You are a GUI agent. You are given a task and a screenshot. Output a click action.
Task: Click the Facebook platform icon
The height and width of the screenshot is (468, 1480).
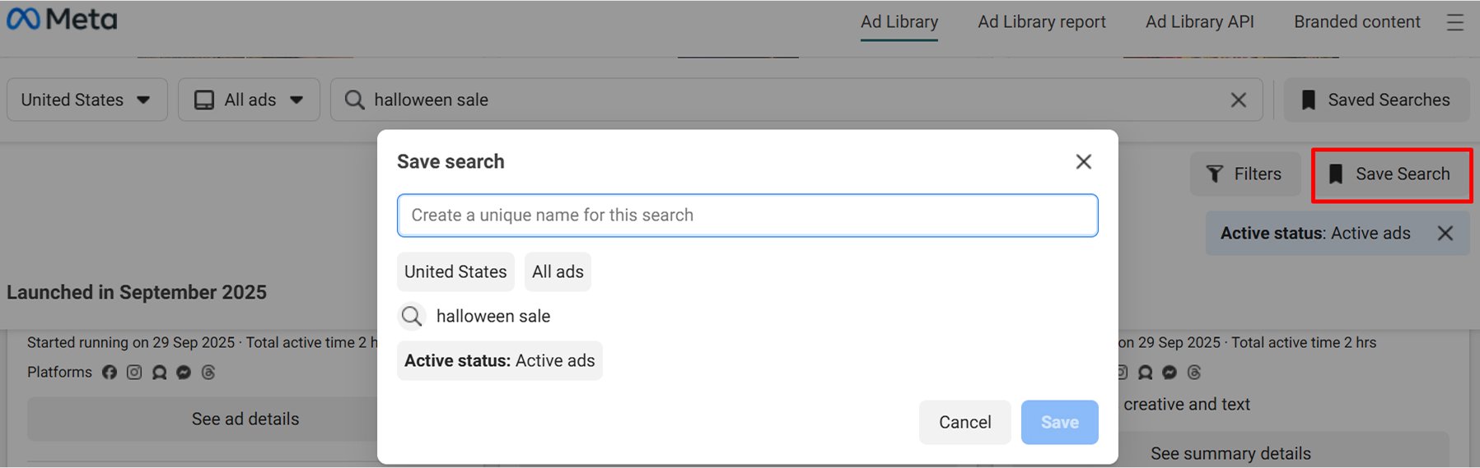click(x=110, y=373)
